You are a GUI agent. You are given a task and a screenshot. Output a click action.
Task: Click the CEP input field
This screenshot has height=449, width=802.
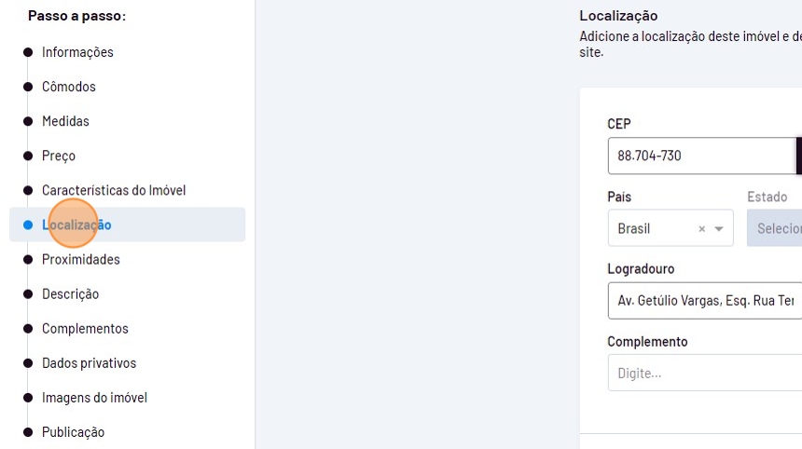[x=701, y=156]
